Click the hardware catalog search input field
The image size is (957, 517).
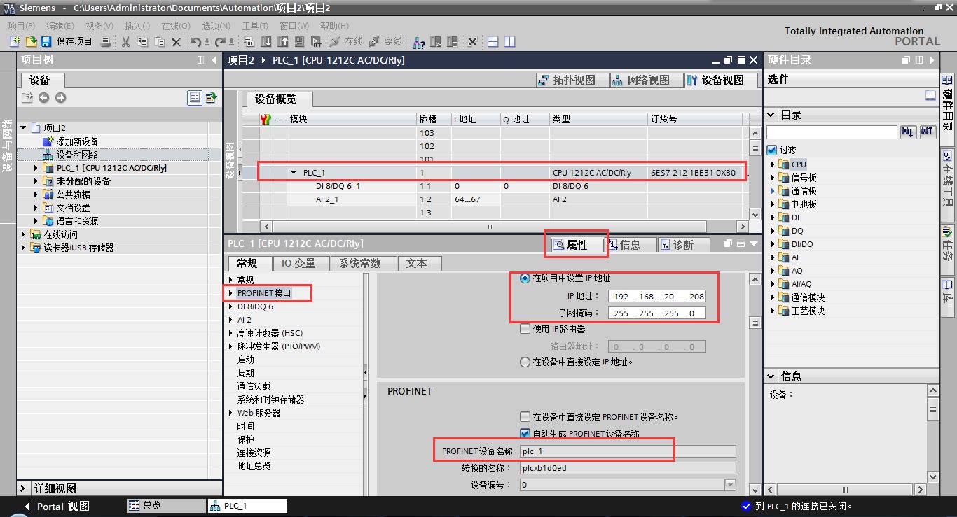click(832, 132)
